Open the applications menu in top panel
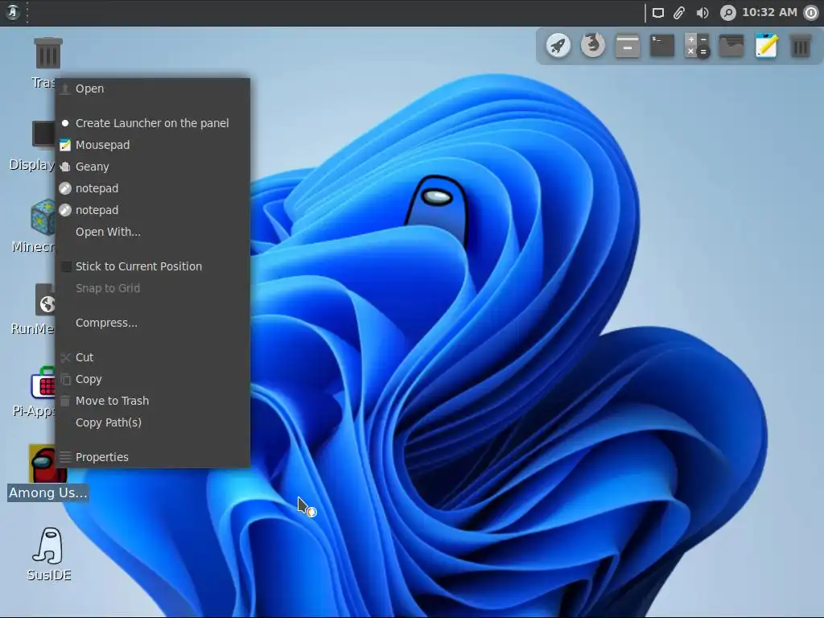824x618 pixels. tap(13, 12)
